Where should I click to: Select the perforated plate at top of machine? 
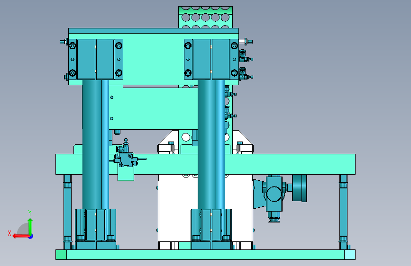point(205,17)
